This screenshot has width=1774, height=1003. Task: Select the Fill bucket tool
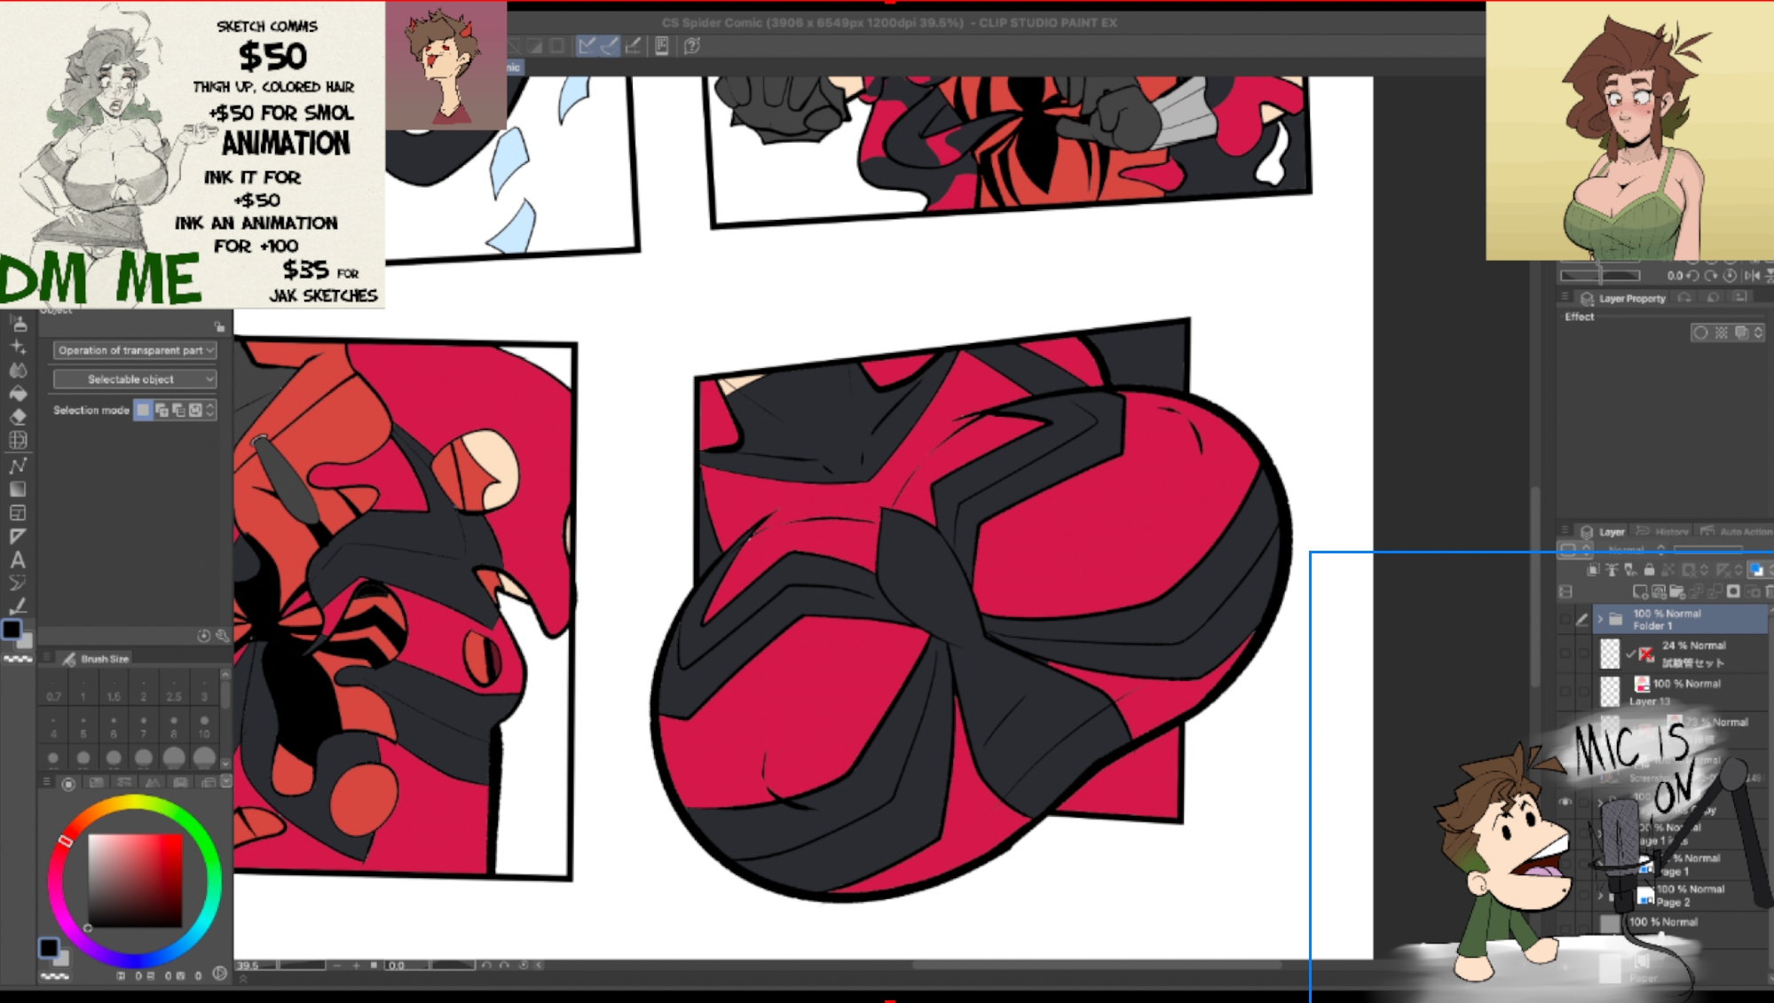click(x=18, y=394)
